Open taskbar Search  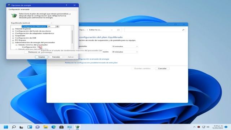(x=14, y=127)
